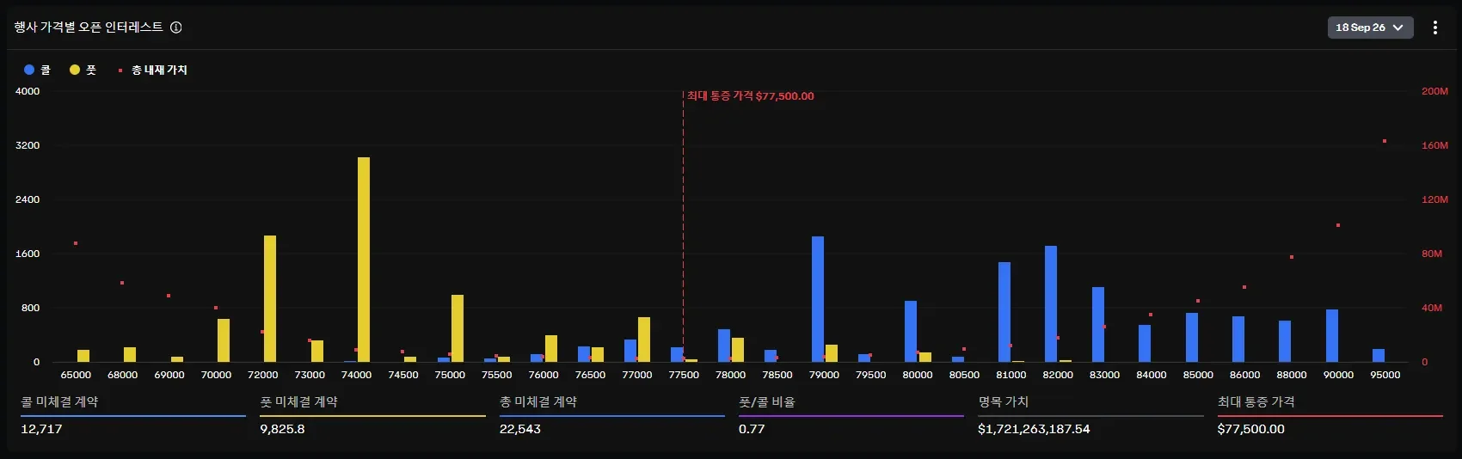1462x459 pixels.
Task: Toggle the 총 내재 가치 legend series
Action: point(152,70)
